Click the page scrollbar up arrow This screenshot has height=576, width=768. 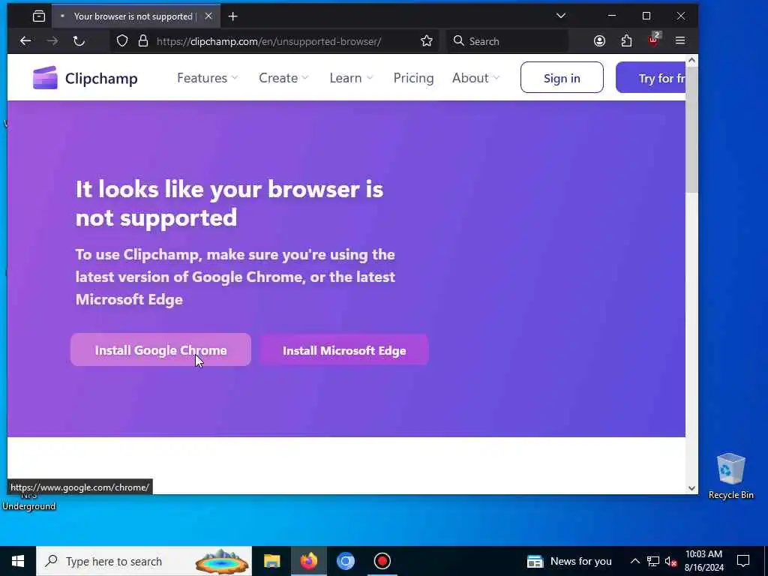click(x=691, y=60)
